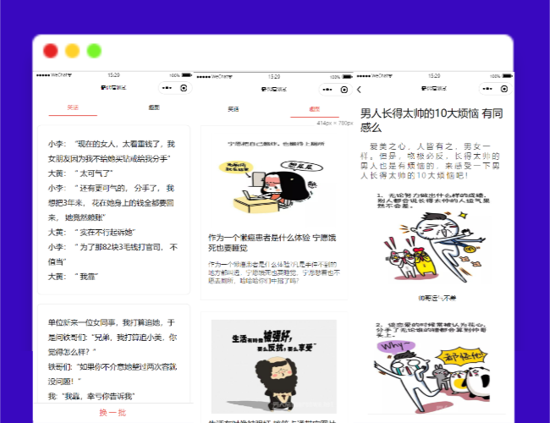
Task: Select the red 笑话 tab in left screen
Action: 73,107
